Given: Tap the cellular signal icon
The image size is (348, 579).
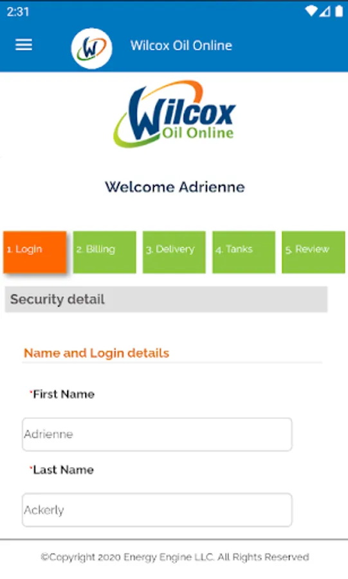Looking at the screenshot, I should point(324,12).
